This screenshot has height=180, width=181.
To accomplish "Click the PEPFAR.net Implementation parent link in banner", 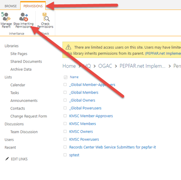I will point(163,53).
